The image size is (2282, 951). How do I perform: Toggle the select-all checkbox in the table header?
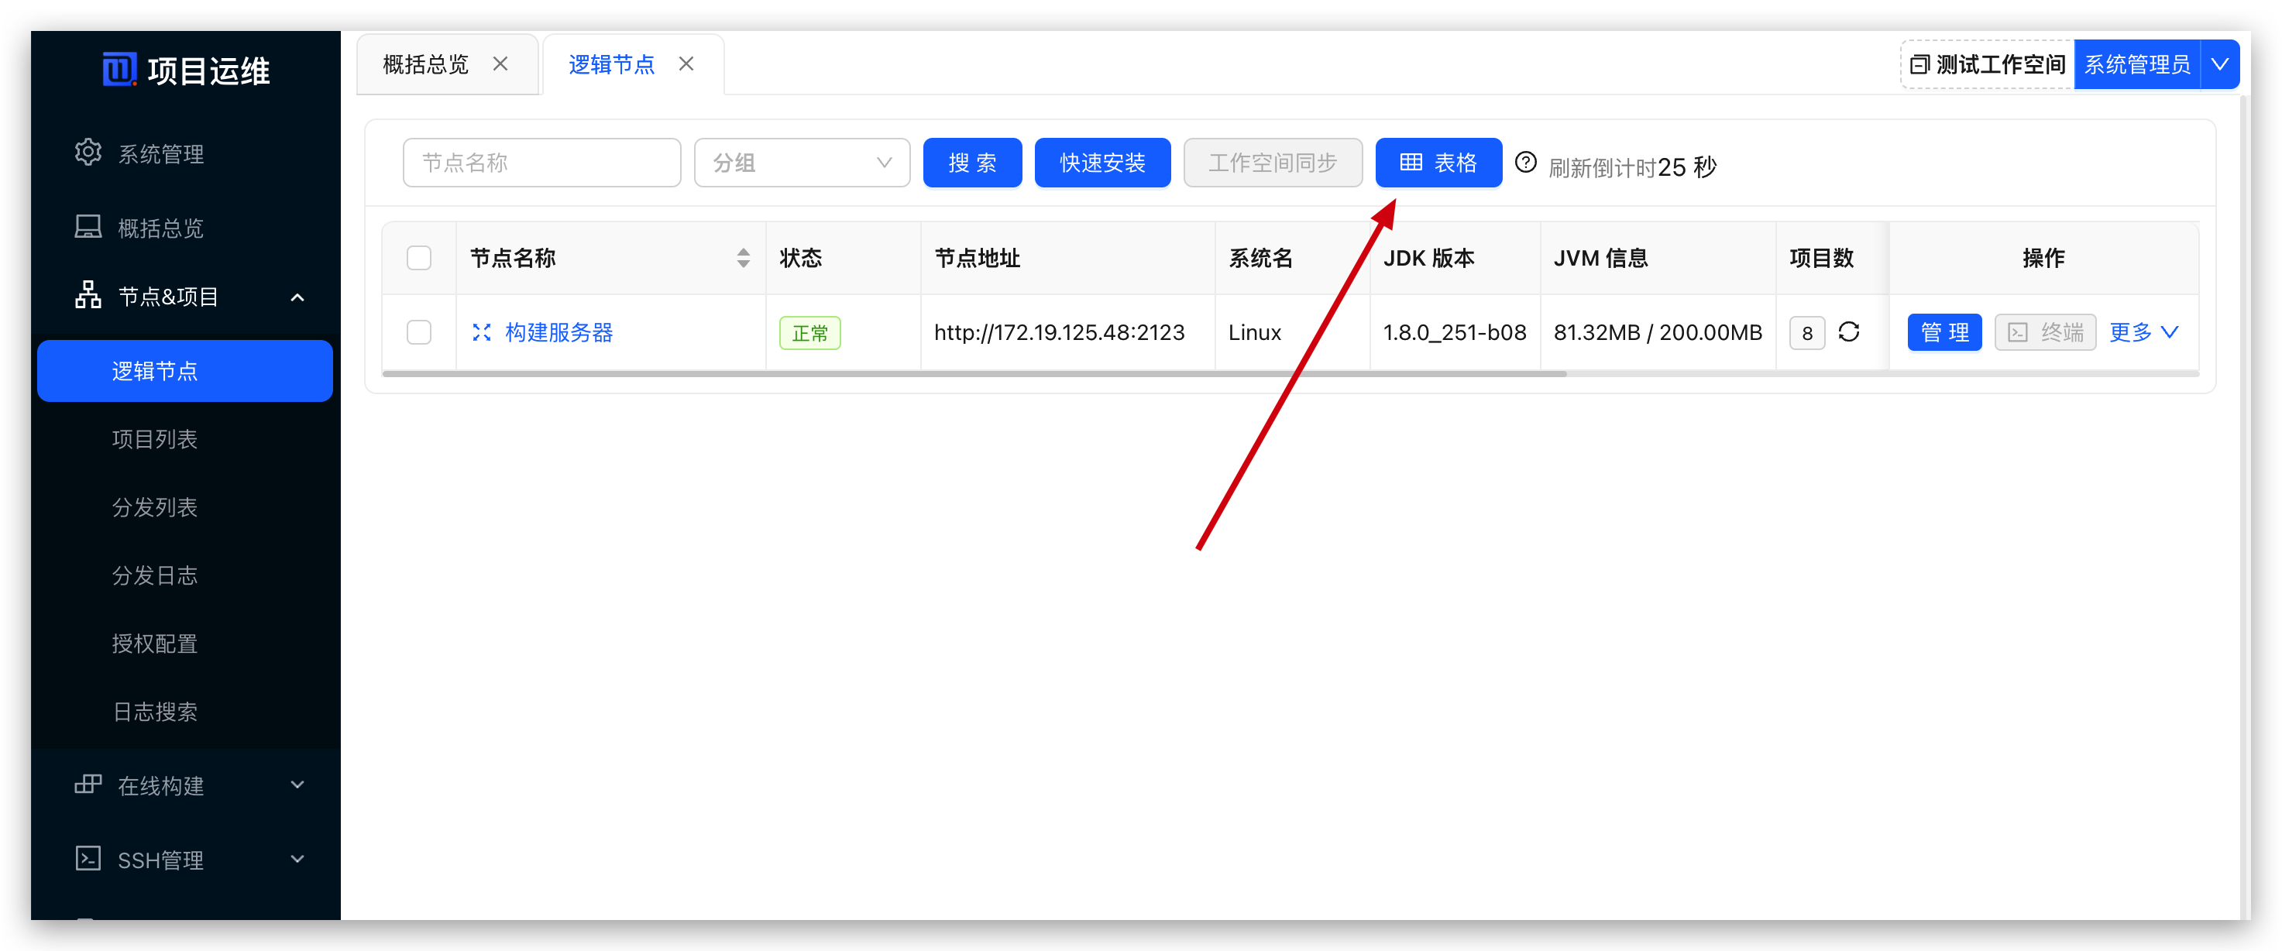point(419,258)
